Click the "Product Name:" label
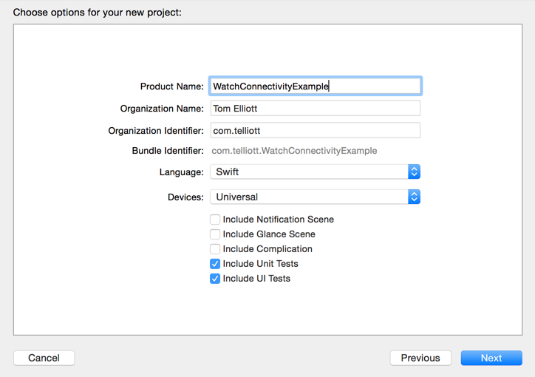This screenshot has width=535, height=377. 171,86
